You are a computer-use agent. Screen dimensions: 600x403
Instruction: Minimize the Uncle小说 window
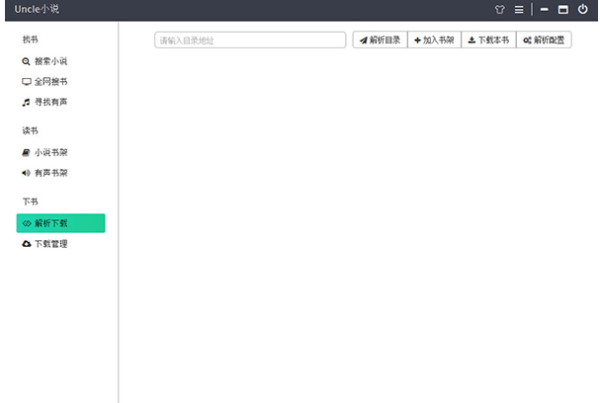click(544, 10)
